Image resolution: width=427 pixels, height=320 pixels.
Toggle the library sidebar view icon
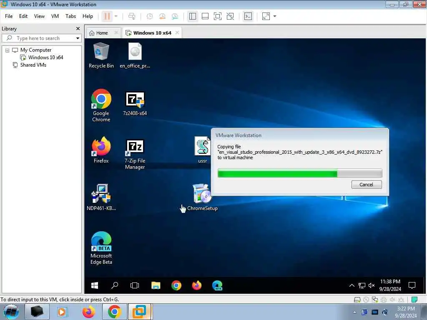193,16
